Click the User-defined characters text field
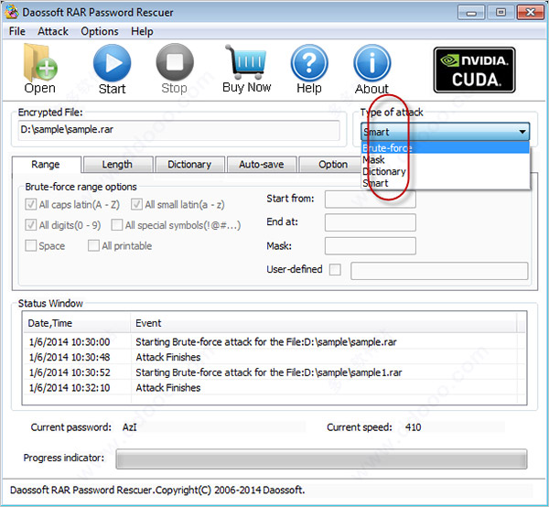This screenshot has width=549, height=507. pos(439,271)
